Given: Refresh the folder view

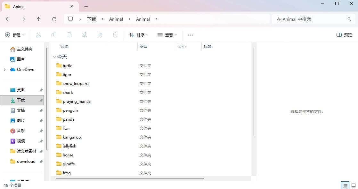Looking at the screenshot, I should point(54,19).
